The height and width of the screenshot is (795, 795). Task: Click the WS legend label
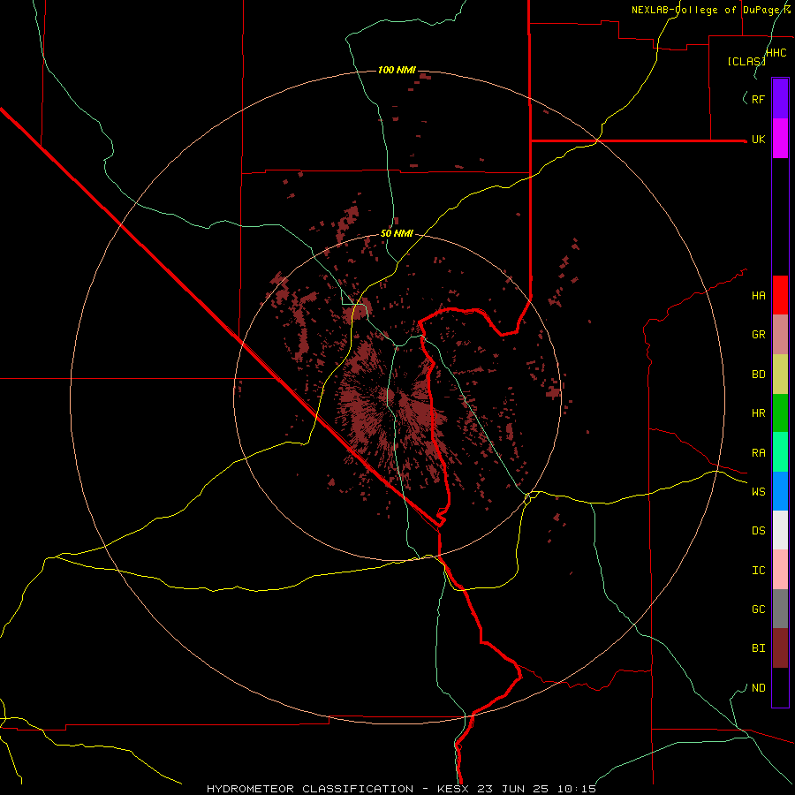pos(759,491)
